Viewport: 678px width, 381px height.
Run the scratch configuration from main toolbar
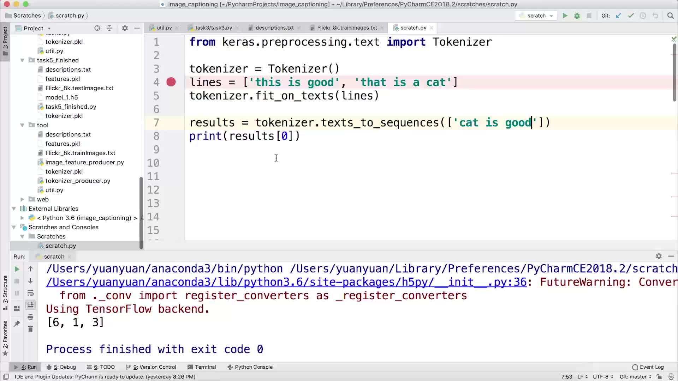pyautogui.click(x=565, y=16)
